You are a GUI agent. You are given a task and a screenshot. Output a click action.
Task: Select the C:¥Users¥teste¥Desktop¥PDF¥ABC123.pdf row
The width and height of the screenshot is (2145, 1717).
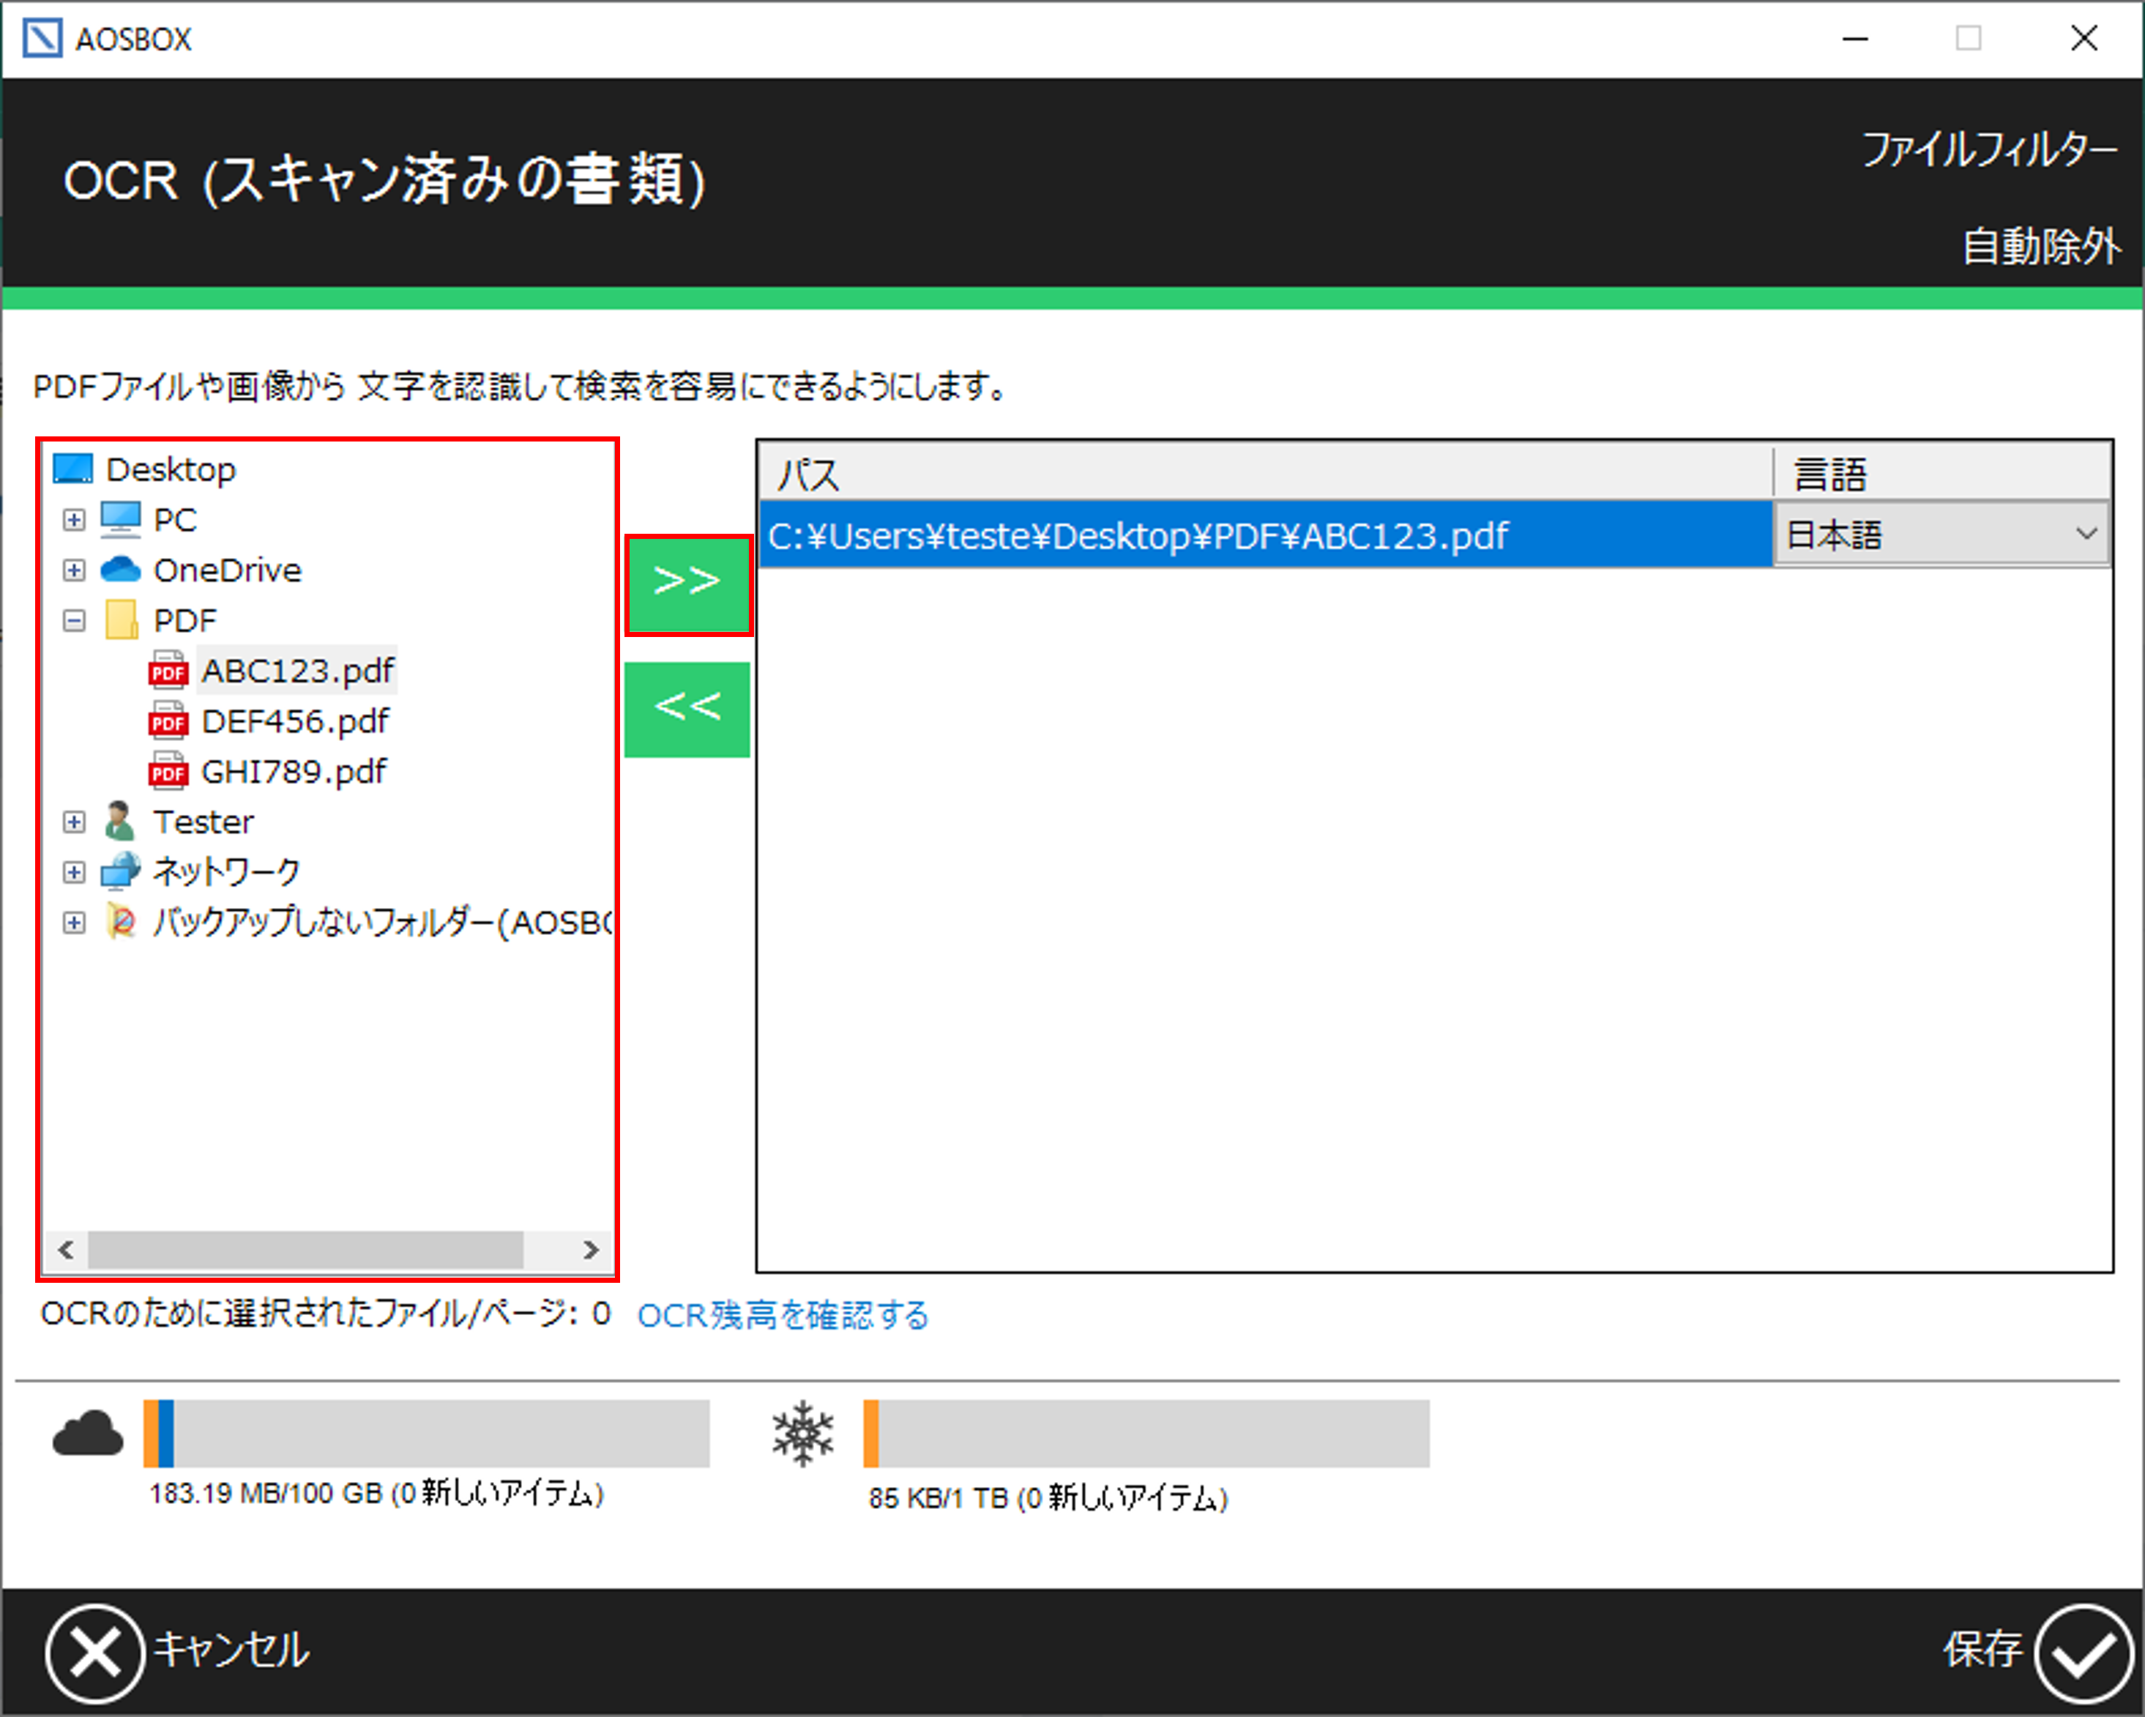coord(1264,535)
